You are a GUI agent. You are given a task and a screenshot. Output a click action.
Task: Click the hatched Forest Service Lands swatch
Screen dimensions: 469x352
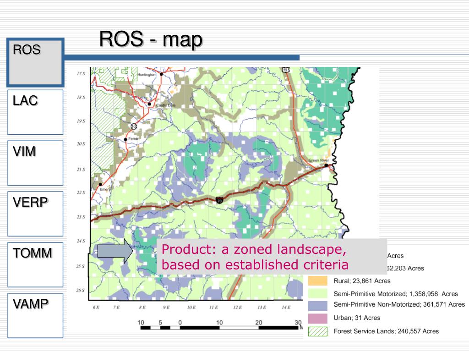318,331
